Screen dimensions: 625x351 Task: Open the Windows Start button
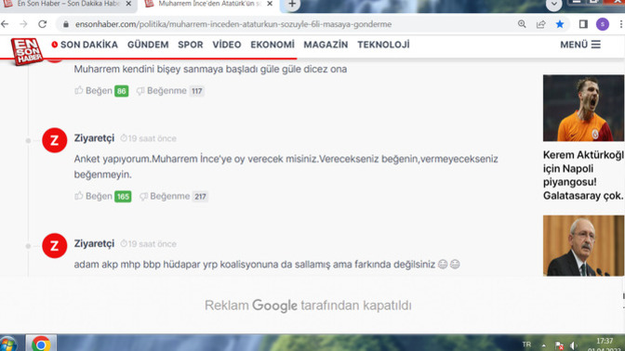pos(8,344)
